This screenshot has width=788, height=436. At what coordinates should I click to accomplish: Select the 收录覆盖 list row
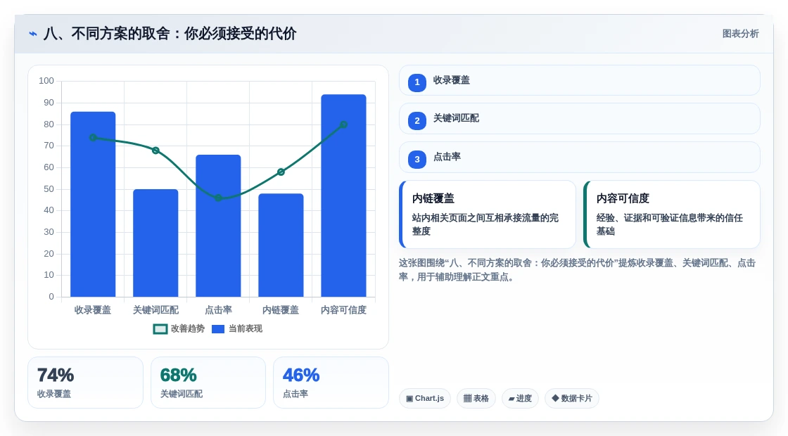[580, 80]
